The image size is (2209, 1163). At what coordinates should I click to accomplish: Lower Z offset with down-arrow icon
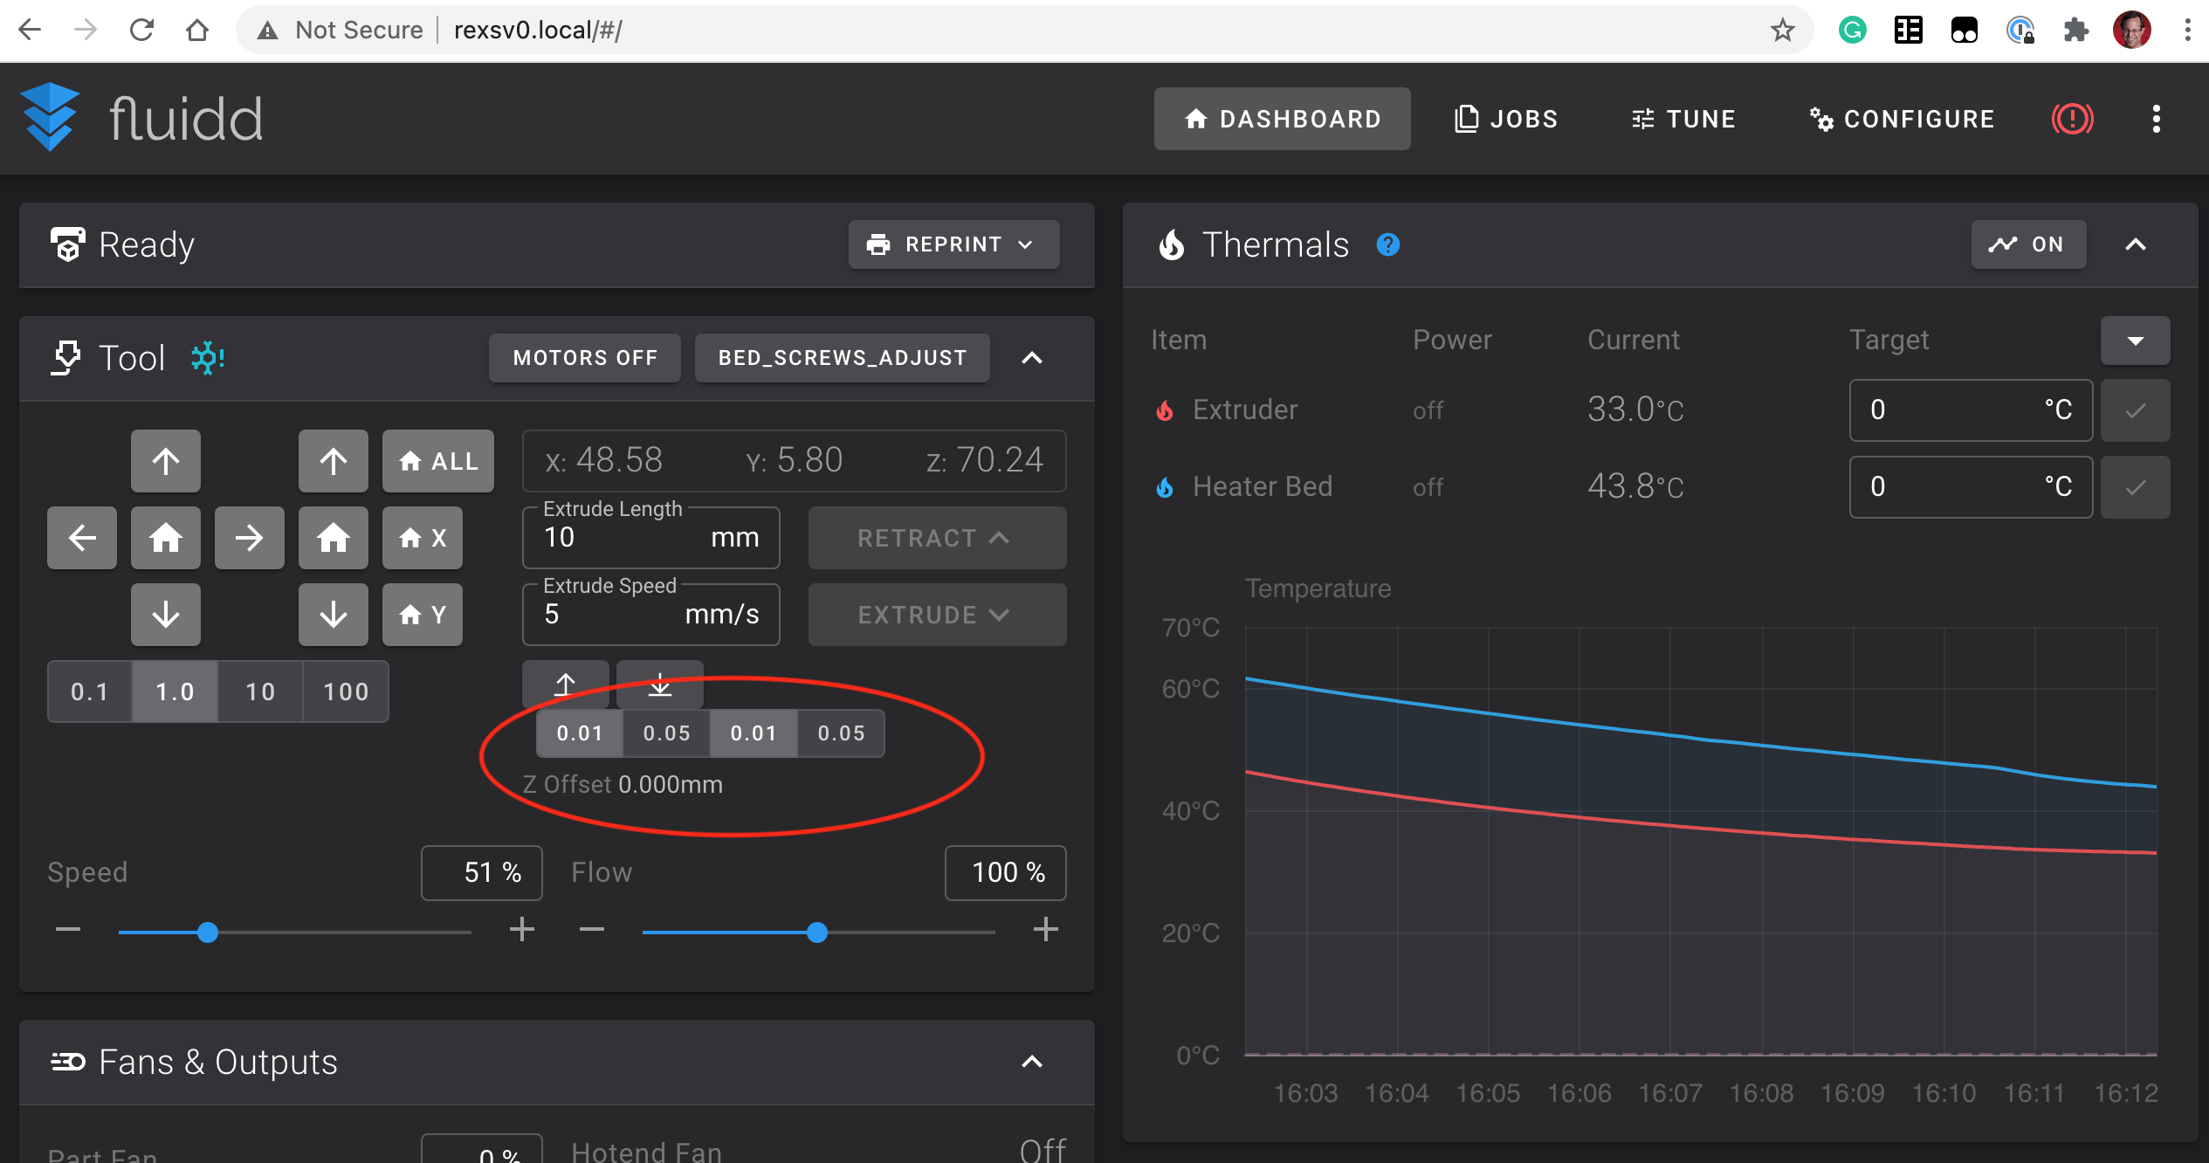point(660,685)
